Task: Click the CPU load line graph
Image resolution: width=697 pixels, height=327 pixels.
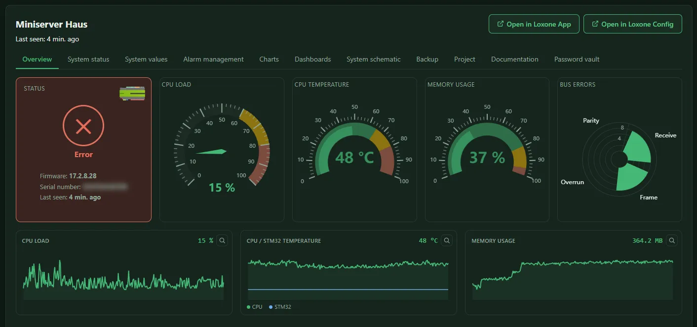Action: tap(123, 280)
